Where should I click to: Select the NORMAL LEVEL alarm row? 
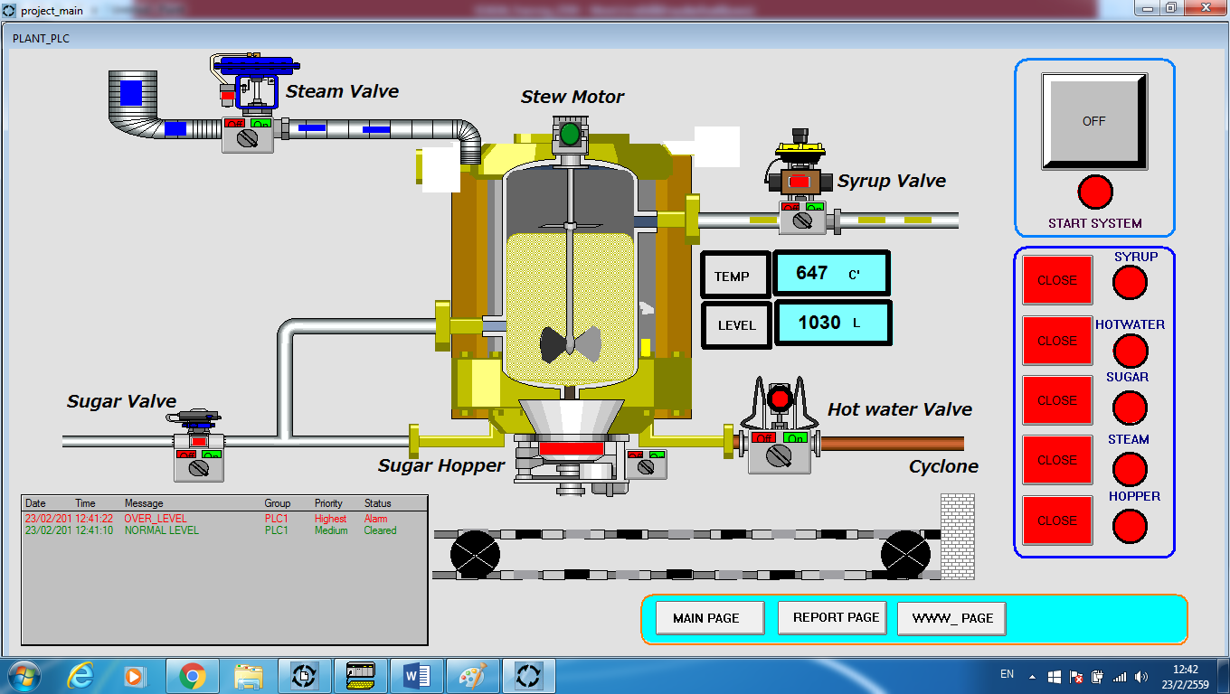coord(223,530)
